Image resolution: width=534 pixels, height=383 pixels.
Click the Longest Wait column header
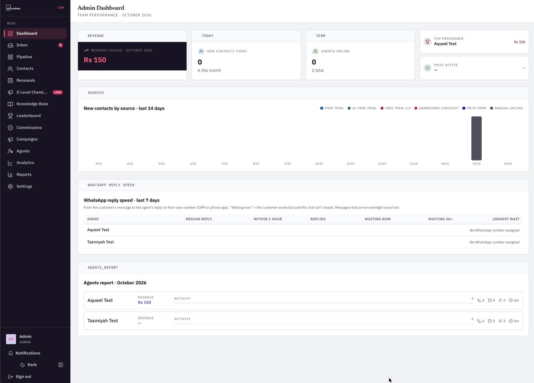click(506, 219)
